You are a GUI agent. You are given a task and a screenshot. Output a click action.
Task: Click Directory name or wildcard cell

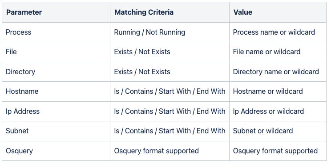pyautogui.click(x=278, y=72)
